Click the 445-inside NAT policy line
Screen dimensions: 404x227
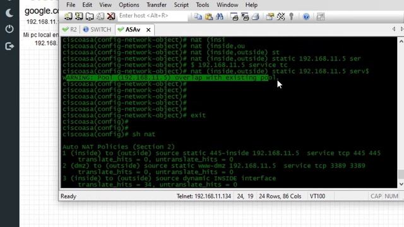coord(222,153)
